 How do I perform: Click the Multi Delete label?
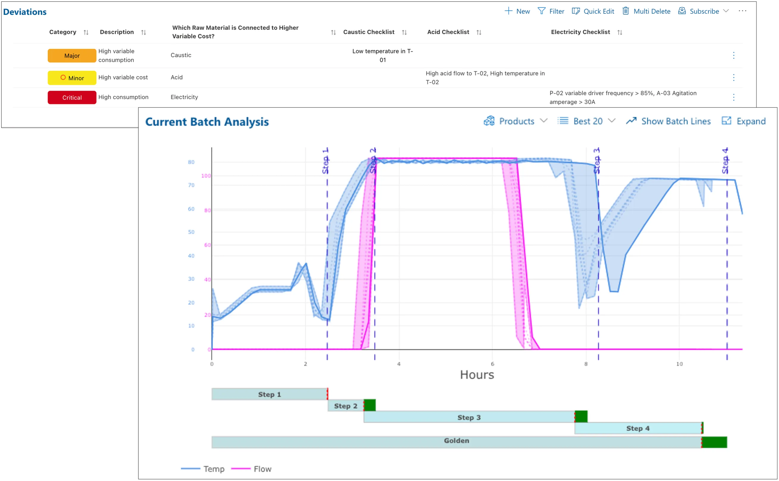652,11
